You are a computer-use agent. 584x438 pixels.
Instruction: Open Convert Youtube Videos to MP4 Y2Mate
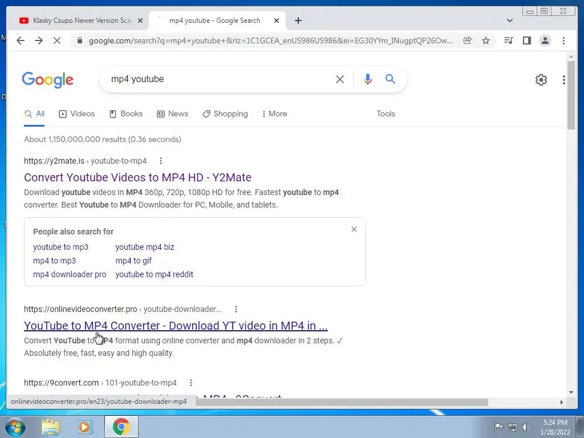pos(137,177)
